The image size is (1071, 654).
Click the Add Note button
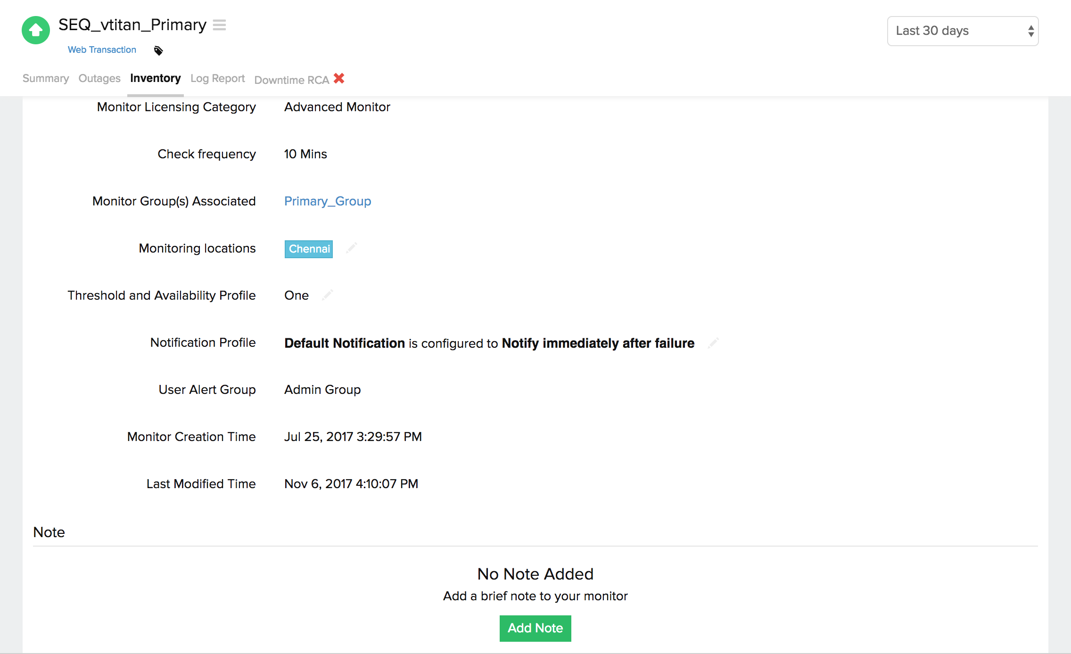click(x=535, y=628)
